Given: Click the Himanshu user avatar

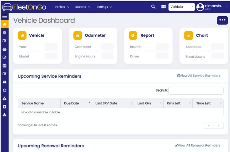Looking at the screenshot, I should 200,7.
